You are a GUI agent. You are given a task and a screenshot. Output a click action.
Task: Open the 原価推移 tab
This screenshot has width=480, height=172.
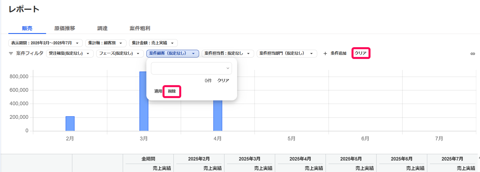pyautogui.click(x=65, y=28)
